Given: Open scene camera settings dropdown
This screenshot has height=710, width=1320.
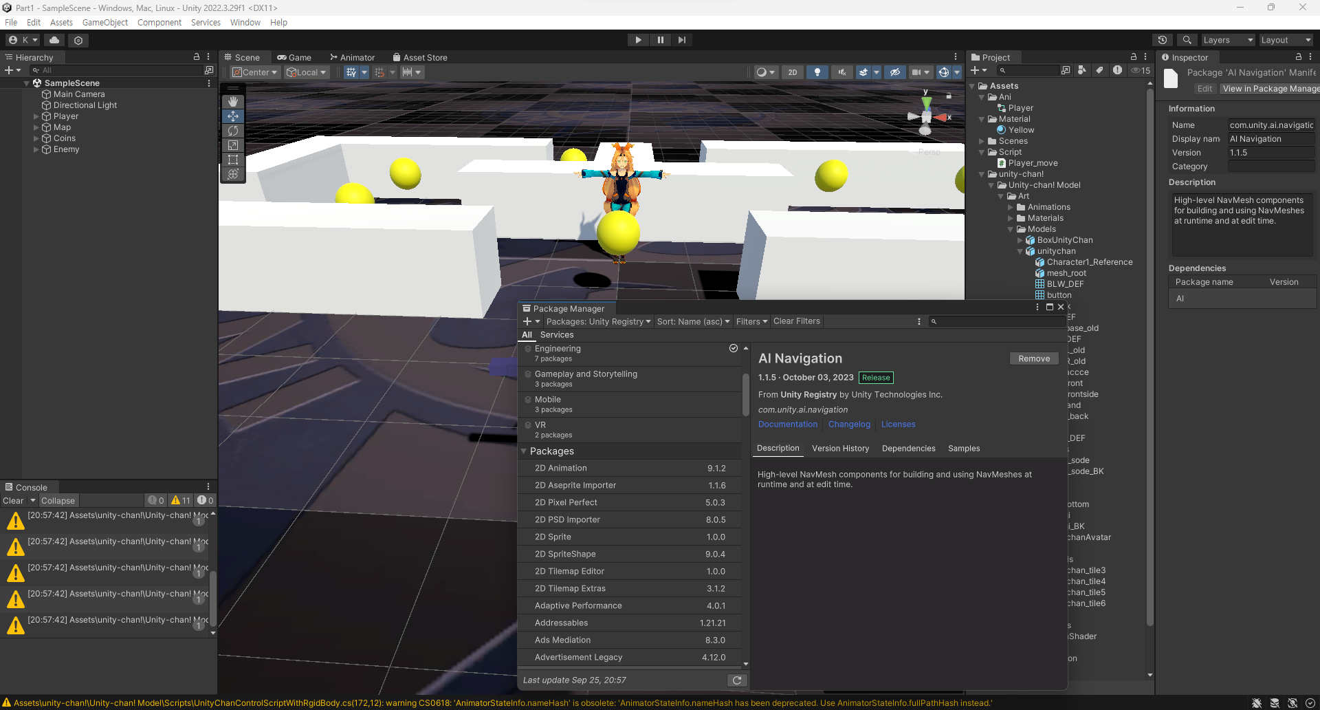Looking at the screenshot, I should click(x=920, y=72).
